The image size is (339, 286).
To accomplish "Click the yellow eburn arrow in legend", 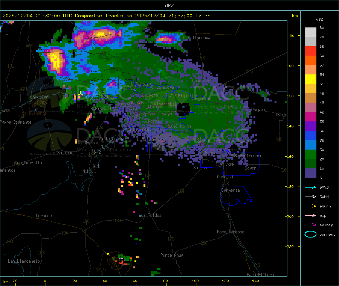I will (x=310, y=206).
